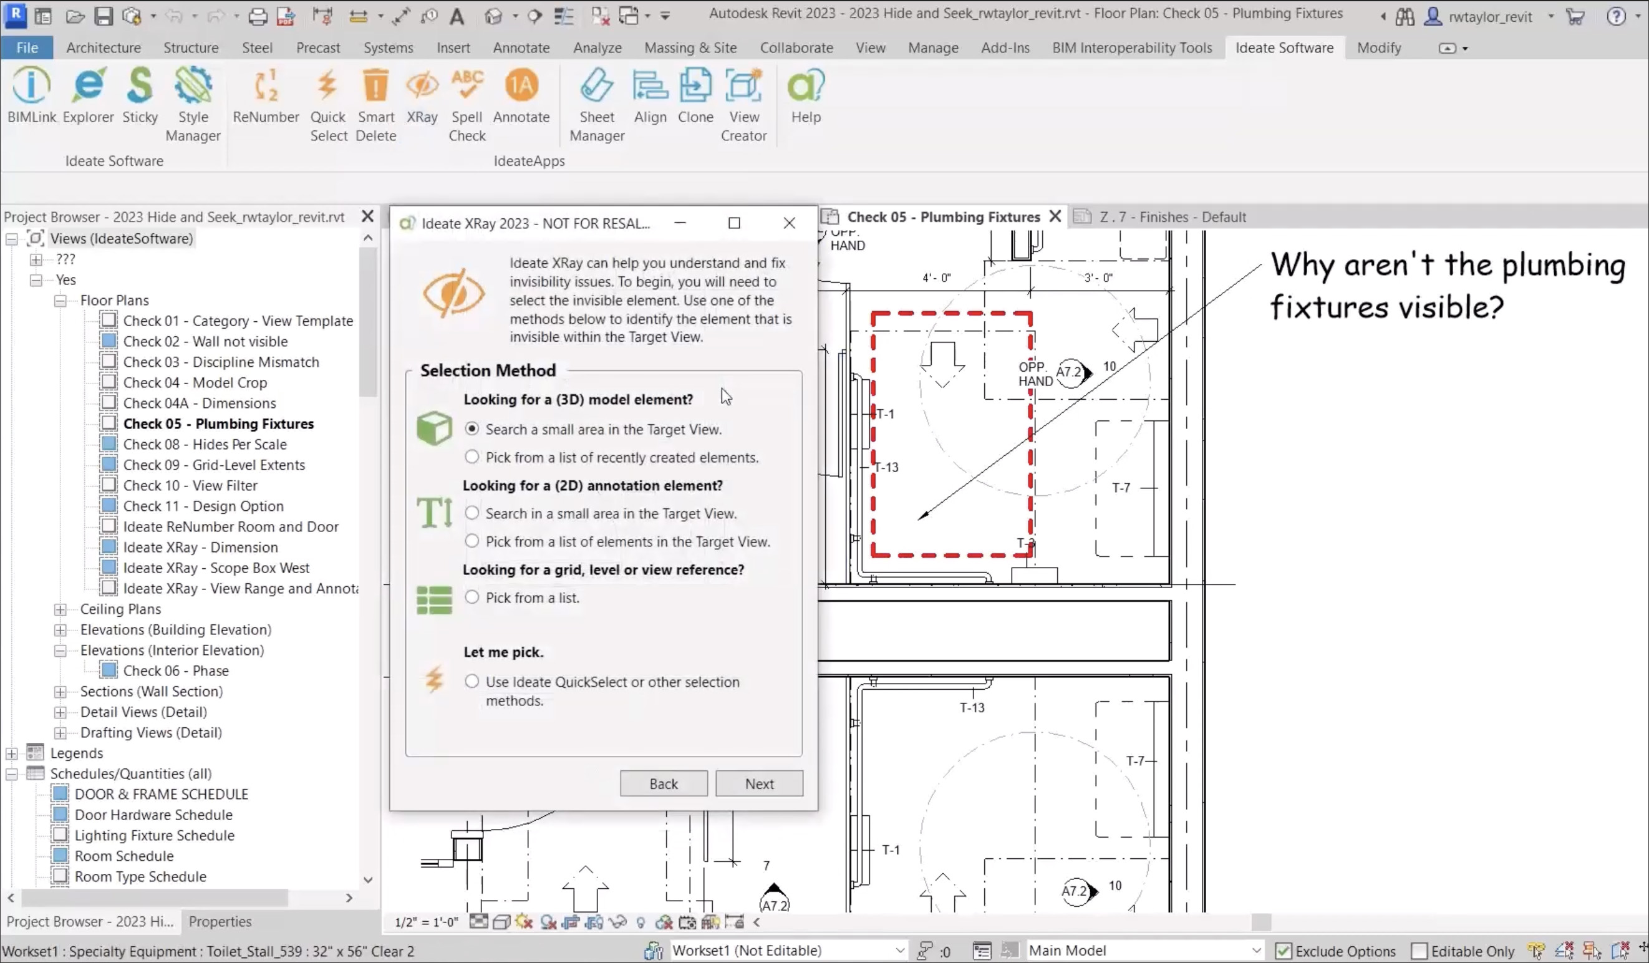Select Pick from list of recently created elements
Image resolution: width=1649 pixels, height=963 pixels.
[471, 457]
